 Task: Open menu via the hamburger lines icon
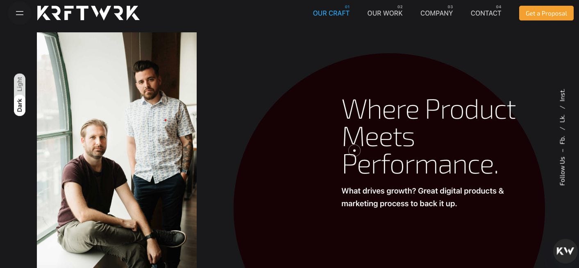coord(20,13)
